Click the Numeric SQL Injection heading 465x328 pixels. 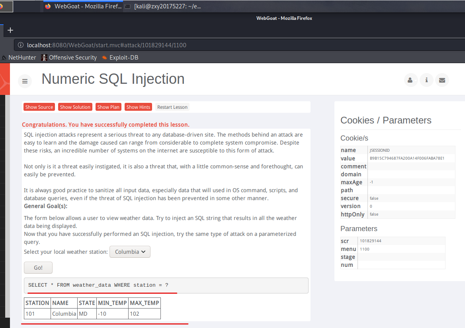113,79
